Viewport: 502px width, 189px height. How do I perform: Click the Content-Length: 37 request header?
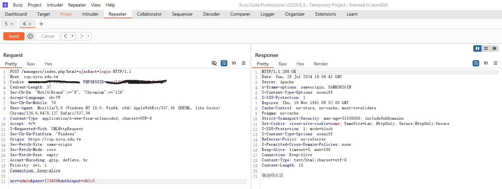tap(30, 87)
